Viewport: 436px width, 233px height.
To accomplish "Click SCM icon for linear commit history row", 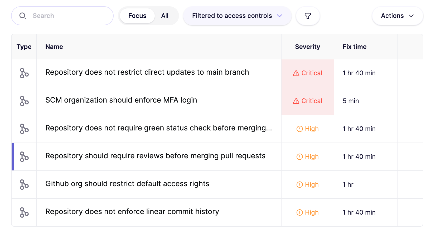I will [x=24, y=212].
